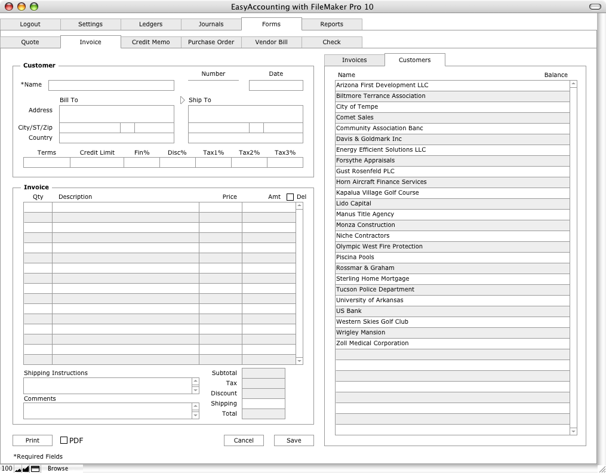Click the Disc% field

pos(177,162)
